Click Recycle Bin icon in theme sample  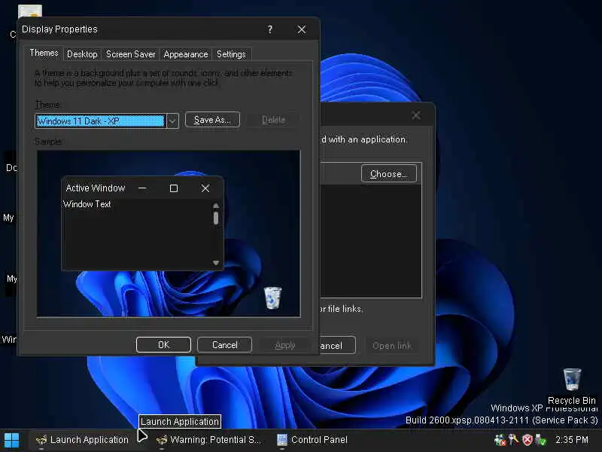(x=272, y=298)
